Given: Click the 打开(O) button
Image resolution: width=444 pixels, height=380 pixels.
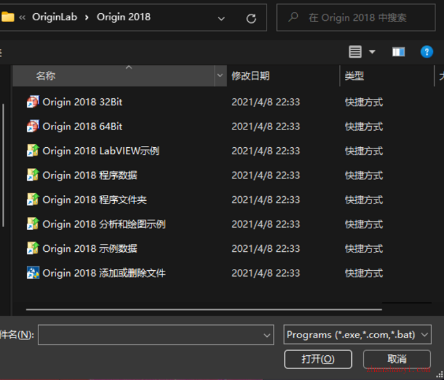Looking at the screenshot, I should pyautogui.click(x=318, y=359).
